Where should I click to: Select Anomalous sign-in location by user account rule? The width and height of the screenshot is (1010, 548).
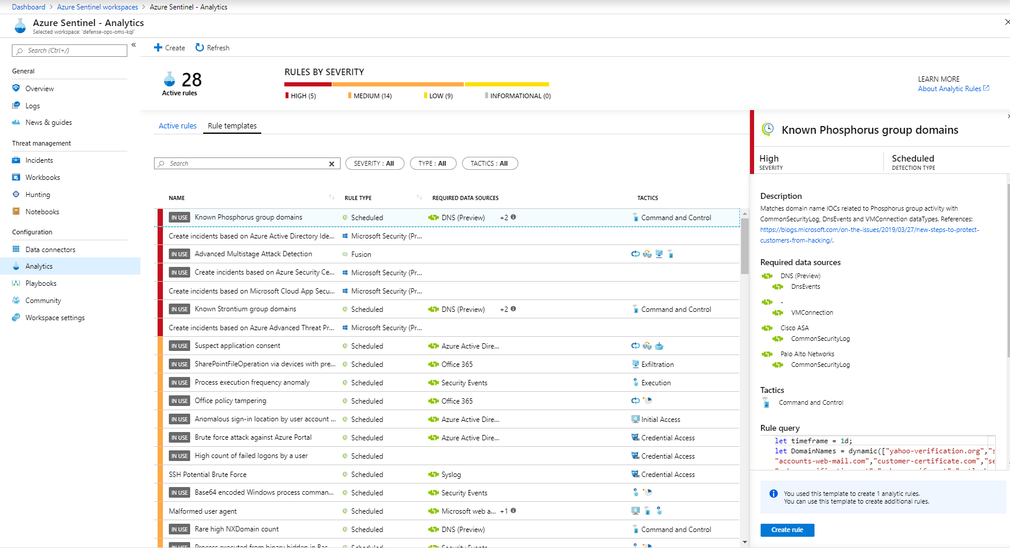tap(448, 419)
